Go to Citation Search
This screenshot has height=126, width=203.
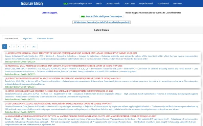tap(113, 4)
